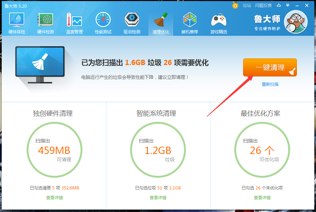
Task: Click the 一键清理 one-click clean button
Action: [x=270, y=67]
